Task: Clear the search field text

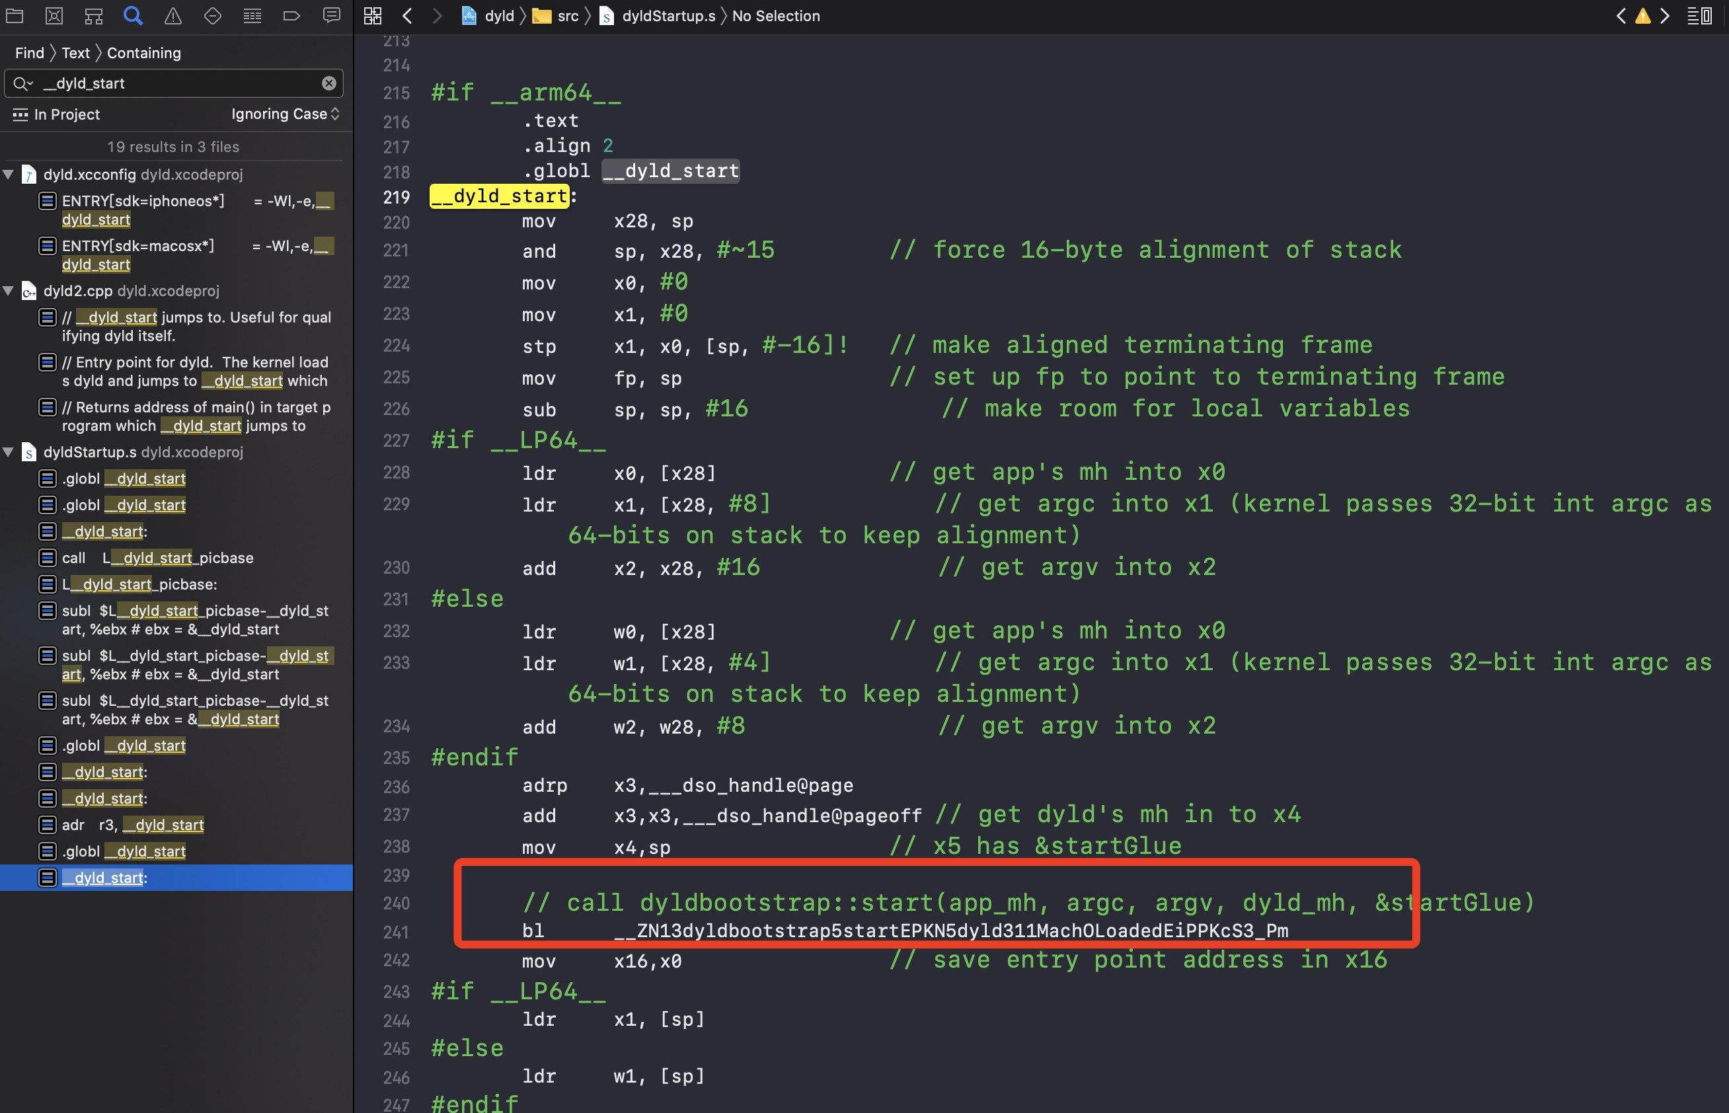Action: (328, 83)
